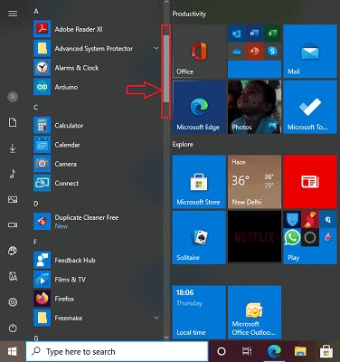
Task: Click the PowerPoint icon in the Office apps tile
Action: coord(254,52)
